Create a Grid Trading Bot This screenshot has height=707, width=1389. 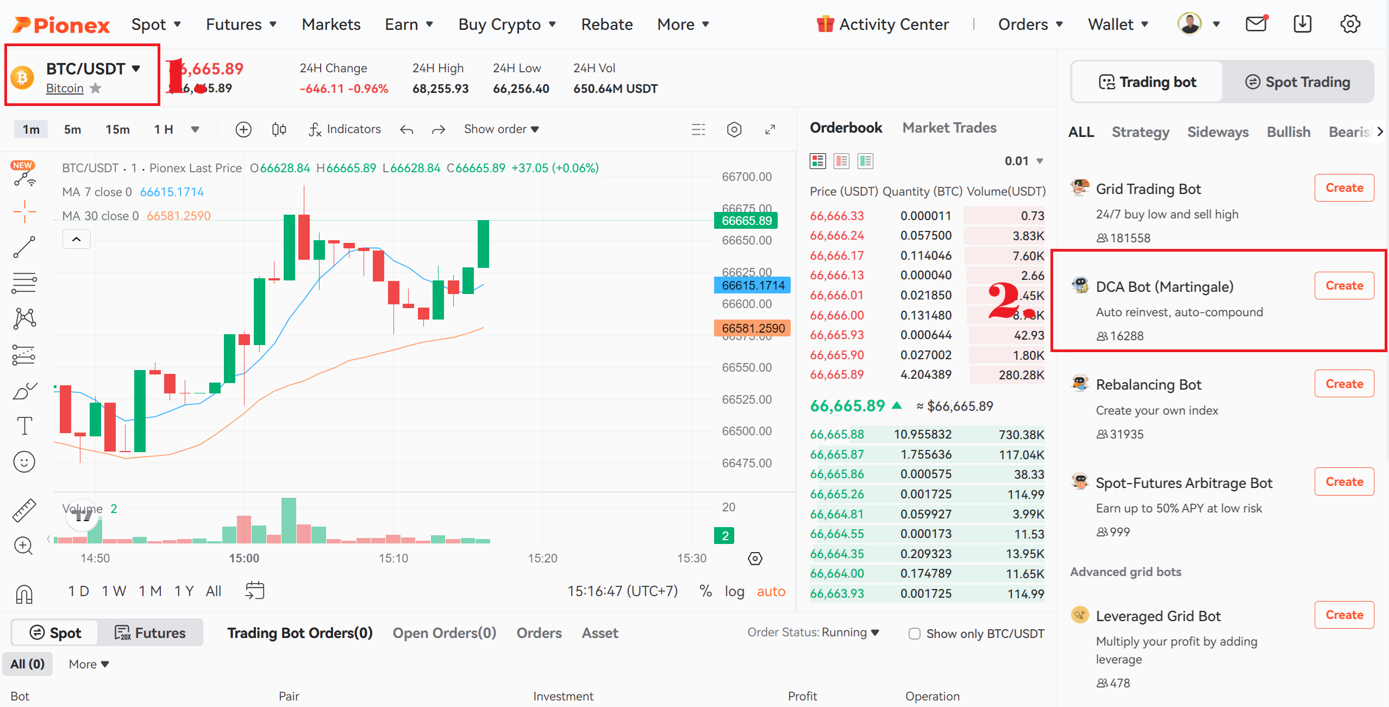[x=1344, y=188]
